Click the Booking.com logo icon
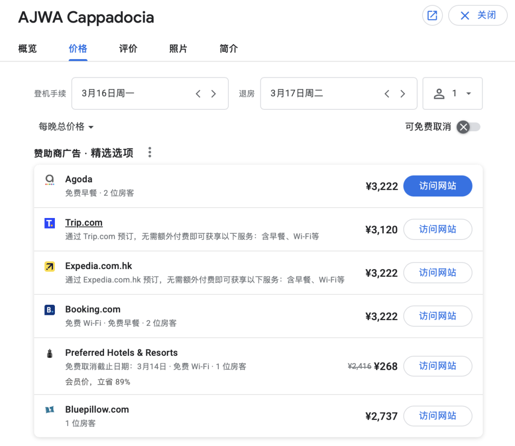515x446 pixels. (x=50, y=310)
